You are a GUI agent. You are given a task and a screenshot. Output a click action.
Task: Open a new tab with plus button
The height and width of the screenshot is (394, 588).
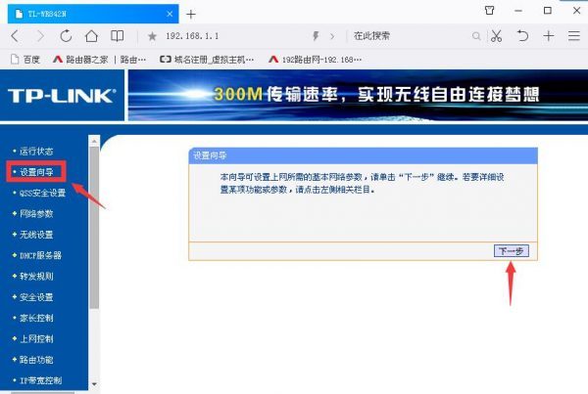(x=191, y=14)
